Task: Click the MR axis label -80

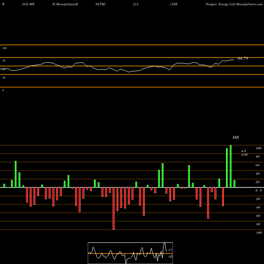Action: pos(258,224)
